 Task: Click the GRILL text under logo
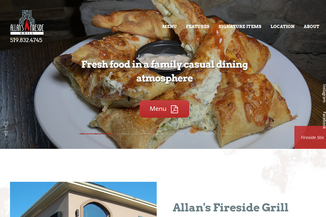point(27,33)
